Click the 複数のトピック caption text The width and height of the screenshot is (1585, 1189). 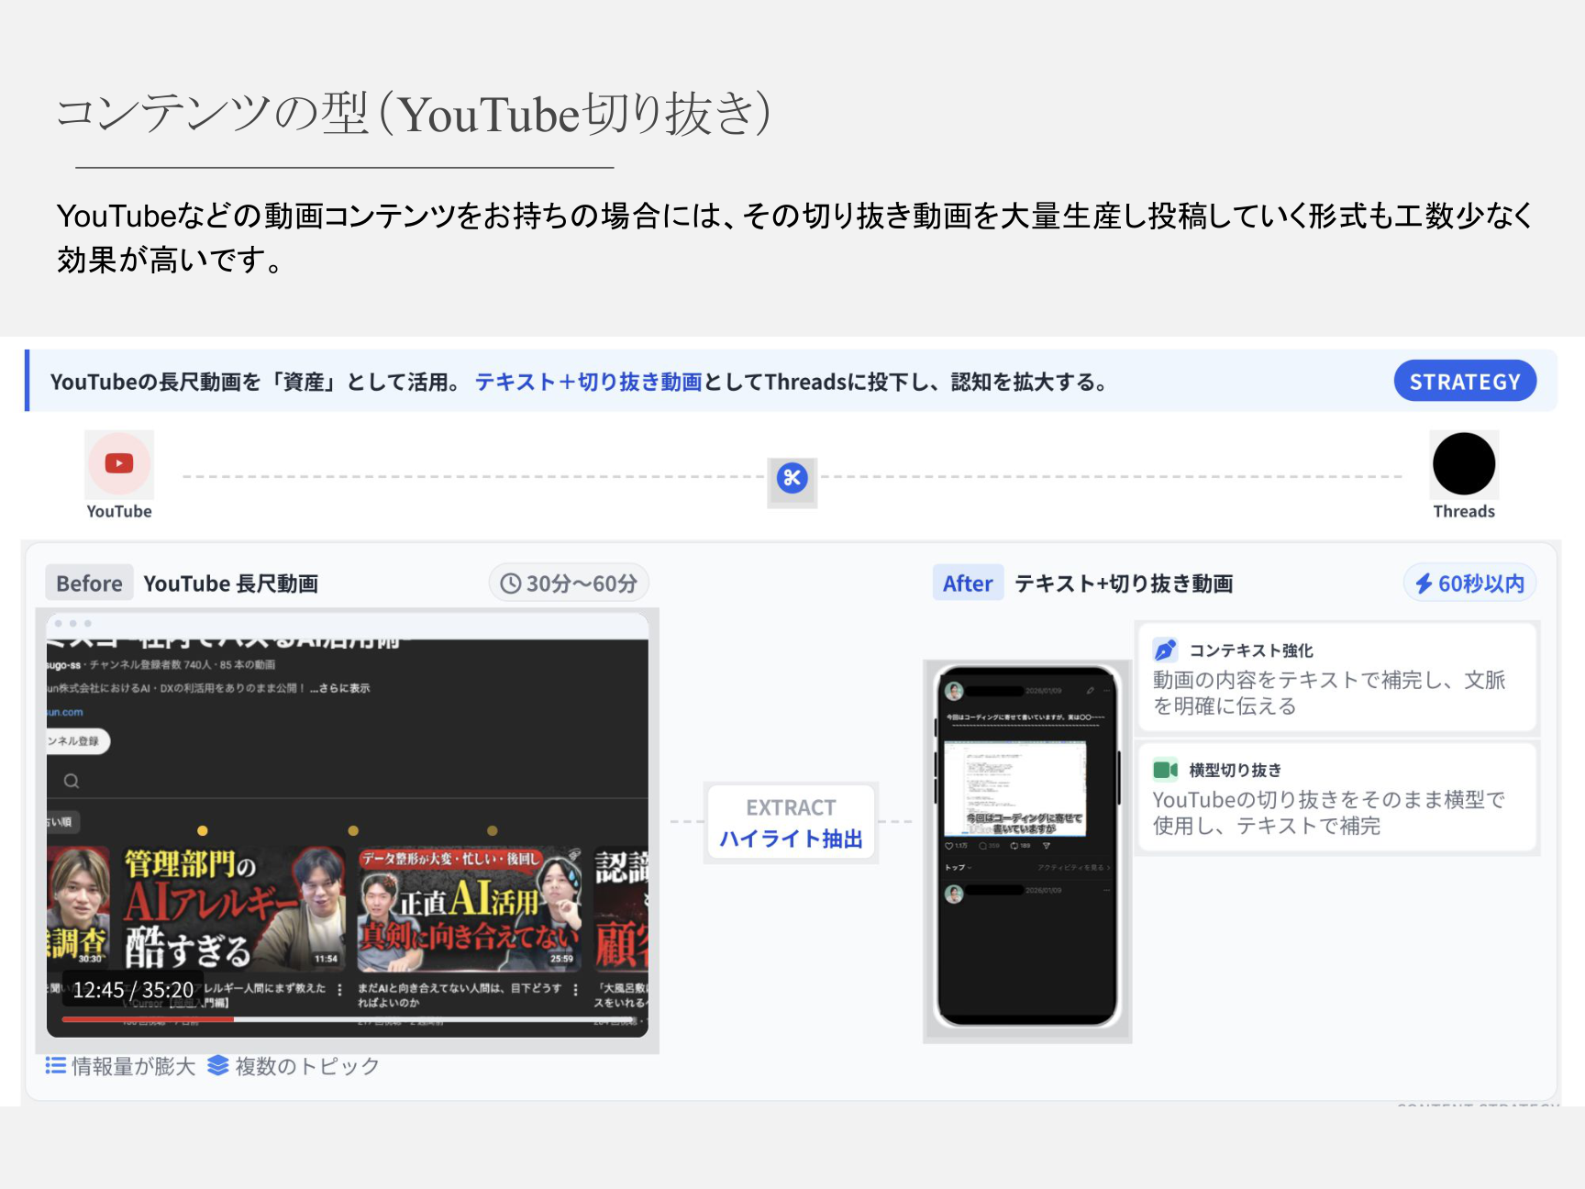click(307, 1066)
